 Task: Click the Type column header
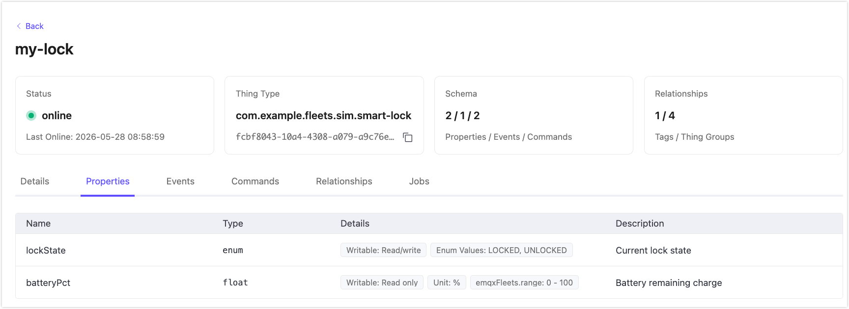(x=233, y=224)
